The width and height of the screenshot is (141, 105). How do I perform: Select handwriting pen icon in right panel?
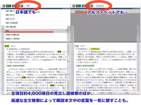click(90, 6)
